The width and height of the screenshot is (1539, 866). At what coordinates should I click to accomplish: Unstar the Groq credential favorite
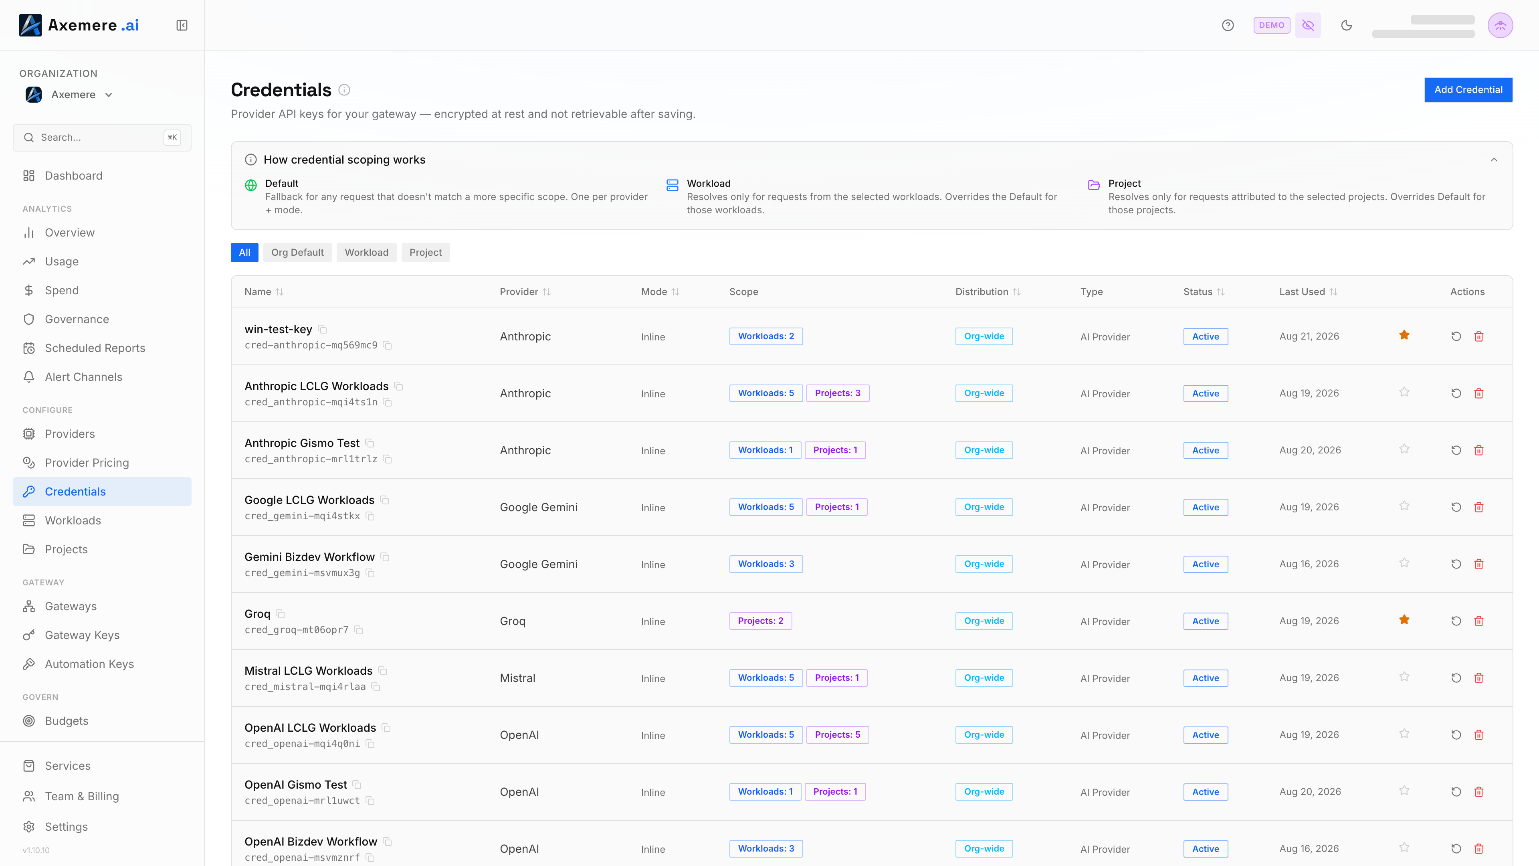point(1404,620)
